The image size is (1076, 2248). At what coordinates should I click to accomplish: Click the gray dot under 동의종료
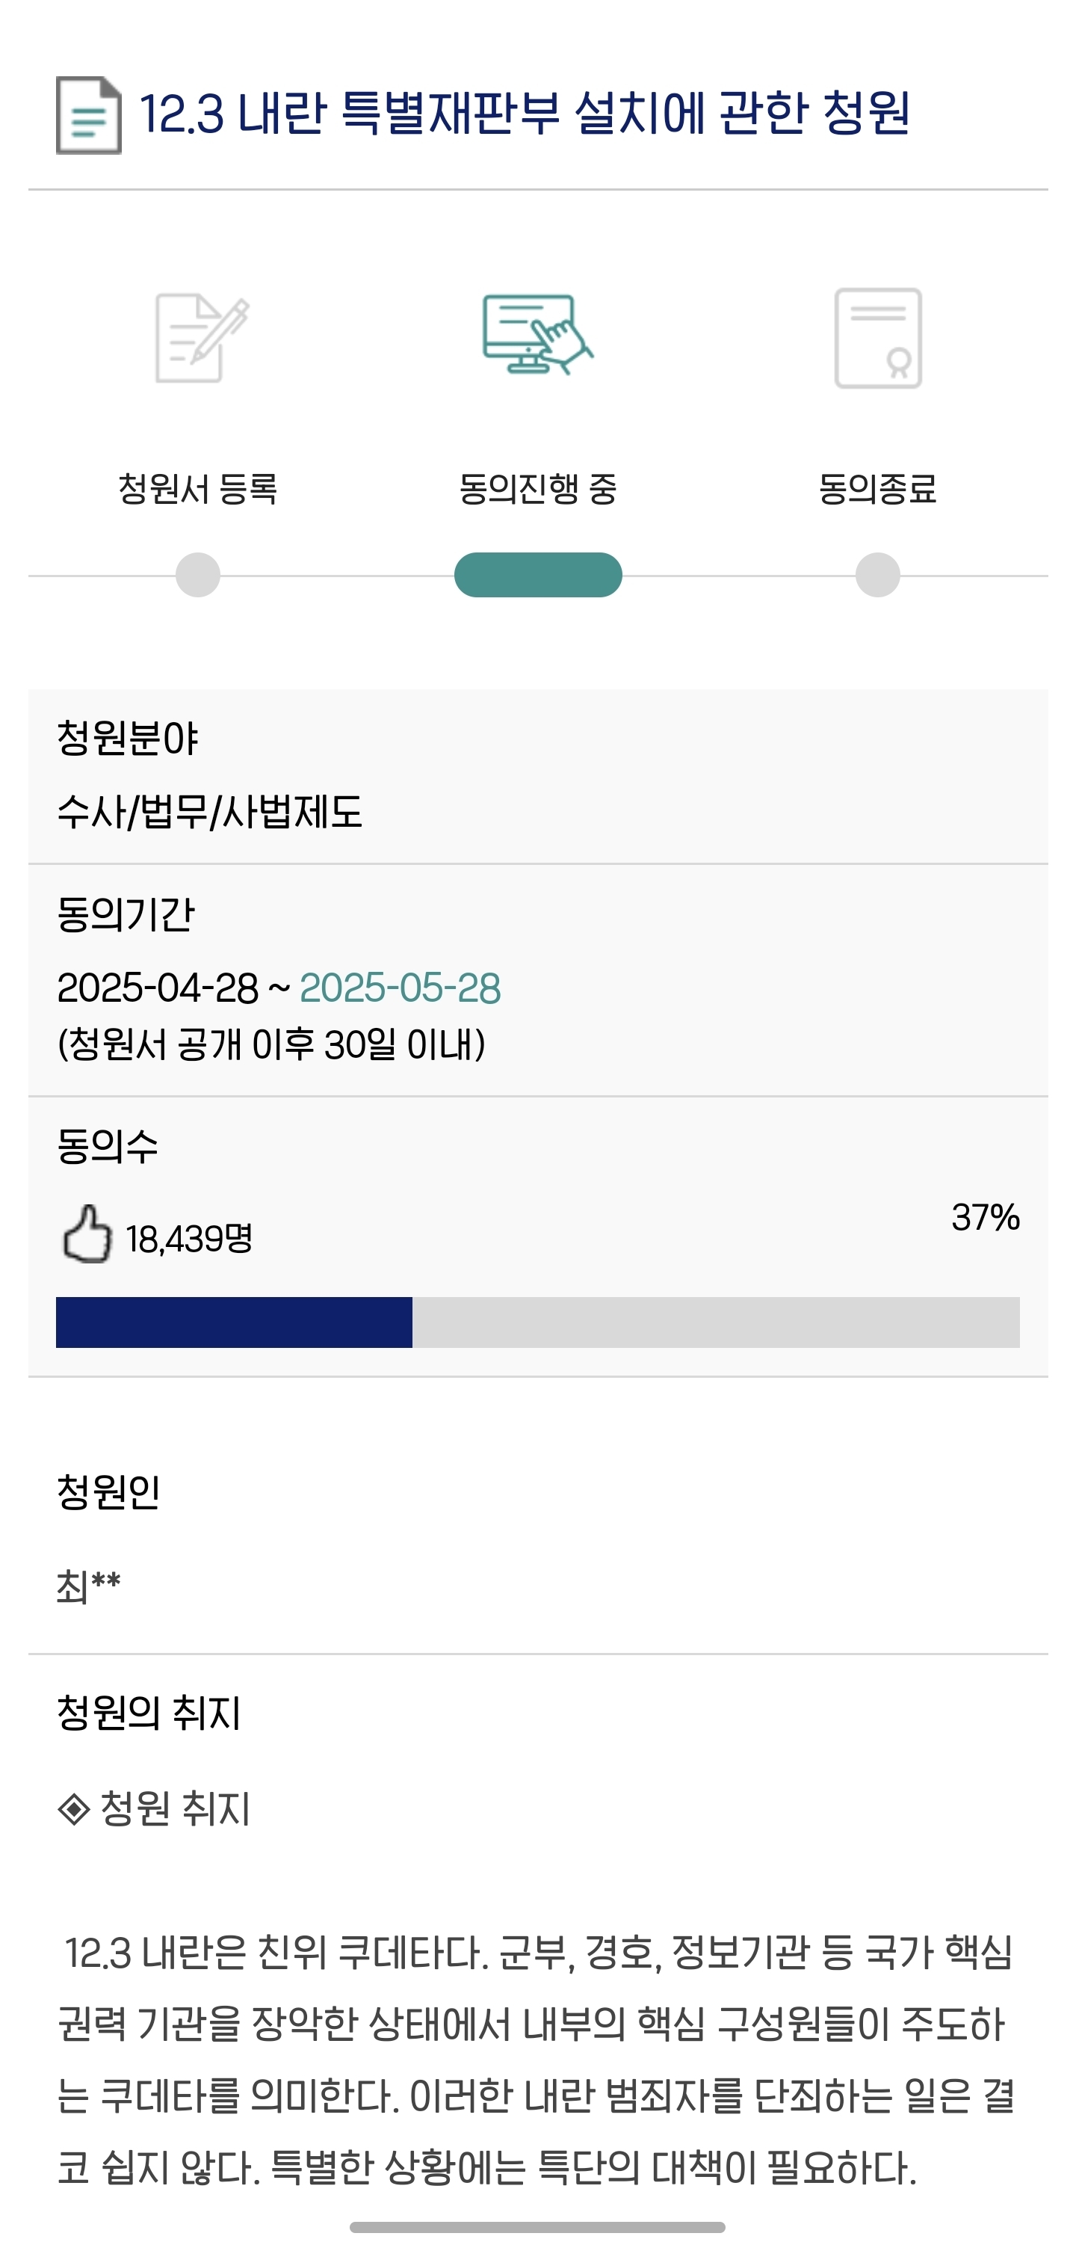pos(877,575)
